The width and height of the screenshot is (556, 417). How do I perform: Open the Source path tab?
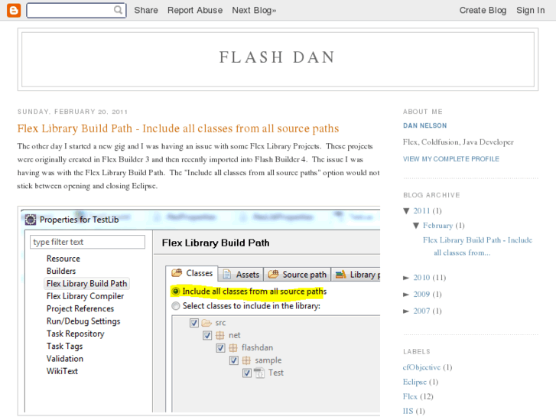click(x=298, y=275)
